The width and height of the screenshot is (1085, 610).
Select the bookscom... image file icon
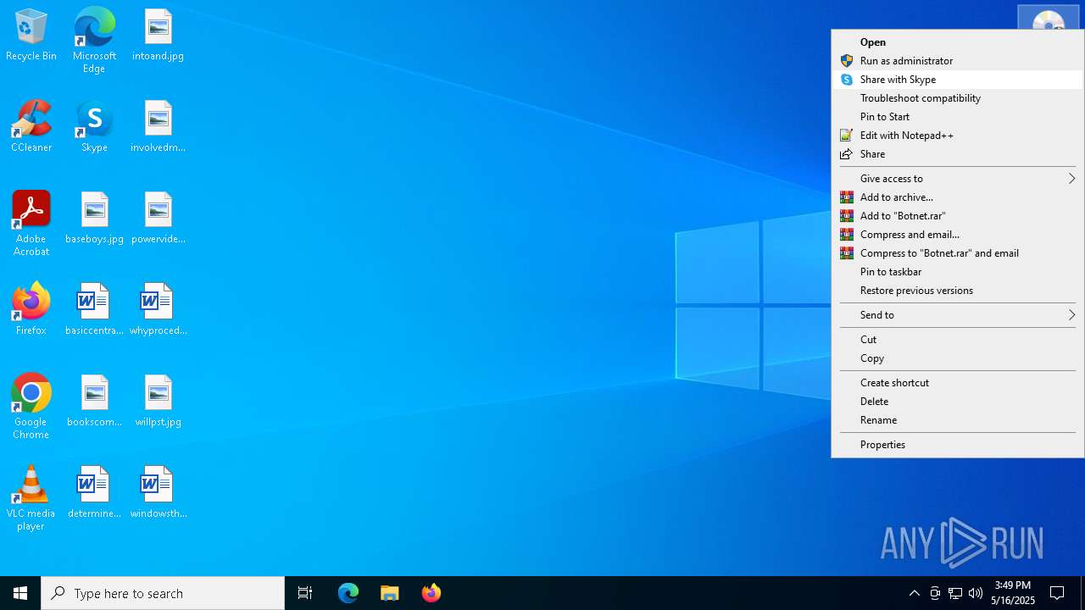(94, 402)
